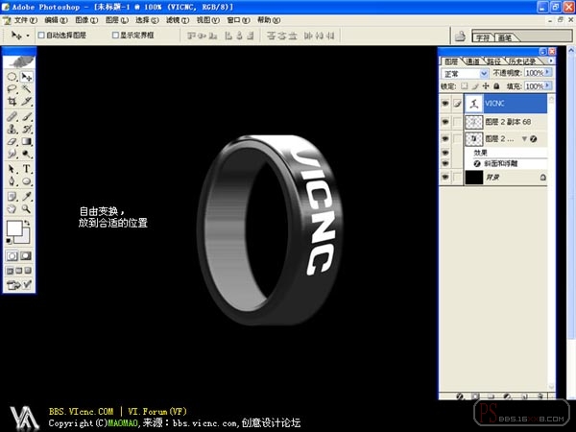Viewport: 576px width, 432px height.
Task: Open Layers palette flyout menu arrow
Action: (x=551, y=60)
